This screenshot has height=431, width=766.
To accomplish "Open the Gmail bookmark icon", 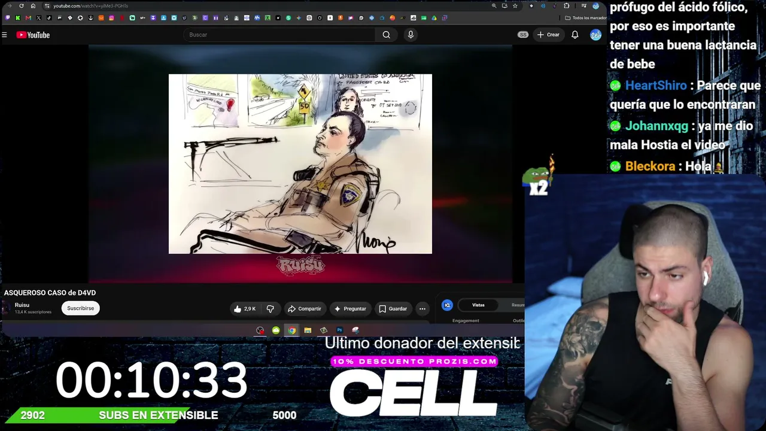I will point(28,18).
